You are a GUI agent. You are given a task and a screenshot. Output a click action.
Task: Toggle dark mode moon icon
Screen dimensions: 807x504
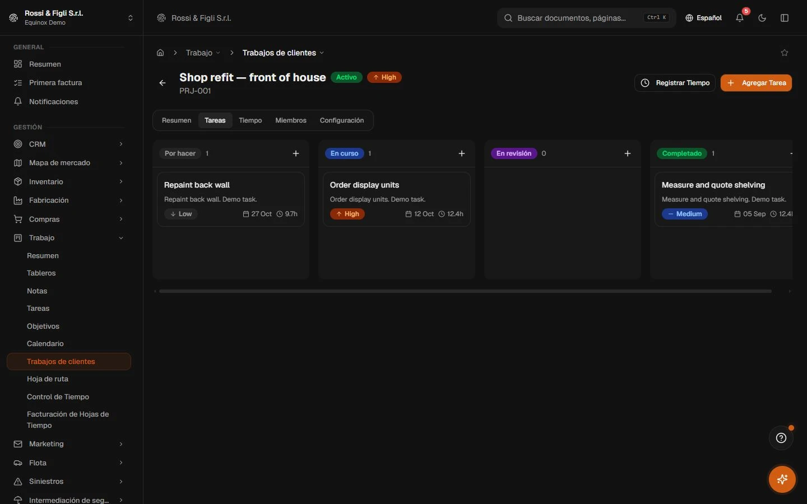[762, 18]
